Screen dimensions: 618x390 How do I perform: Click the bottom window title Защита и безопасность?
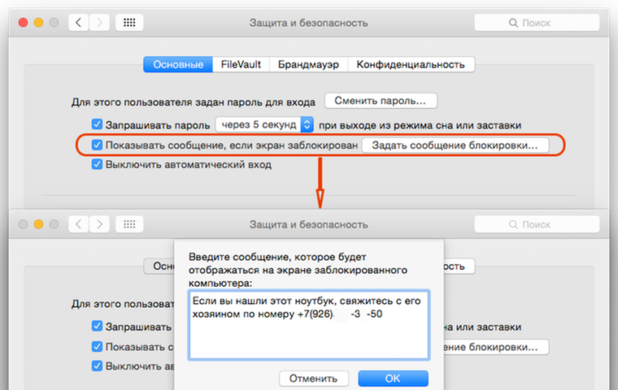click(x=309, y=224)
